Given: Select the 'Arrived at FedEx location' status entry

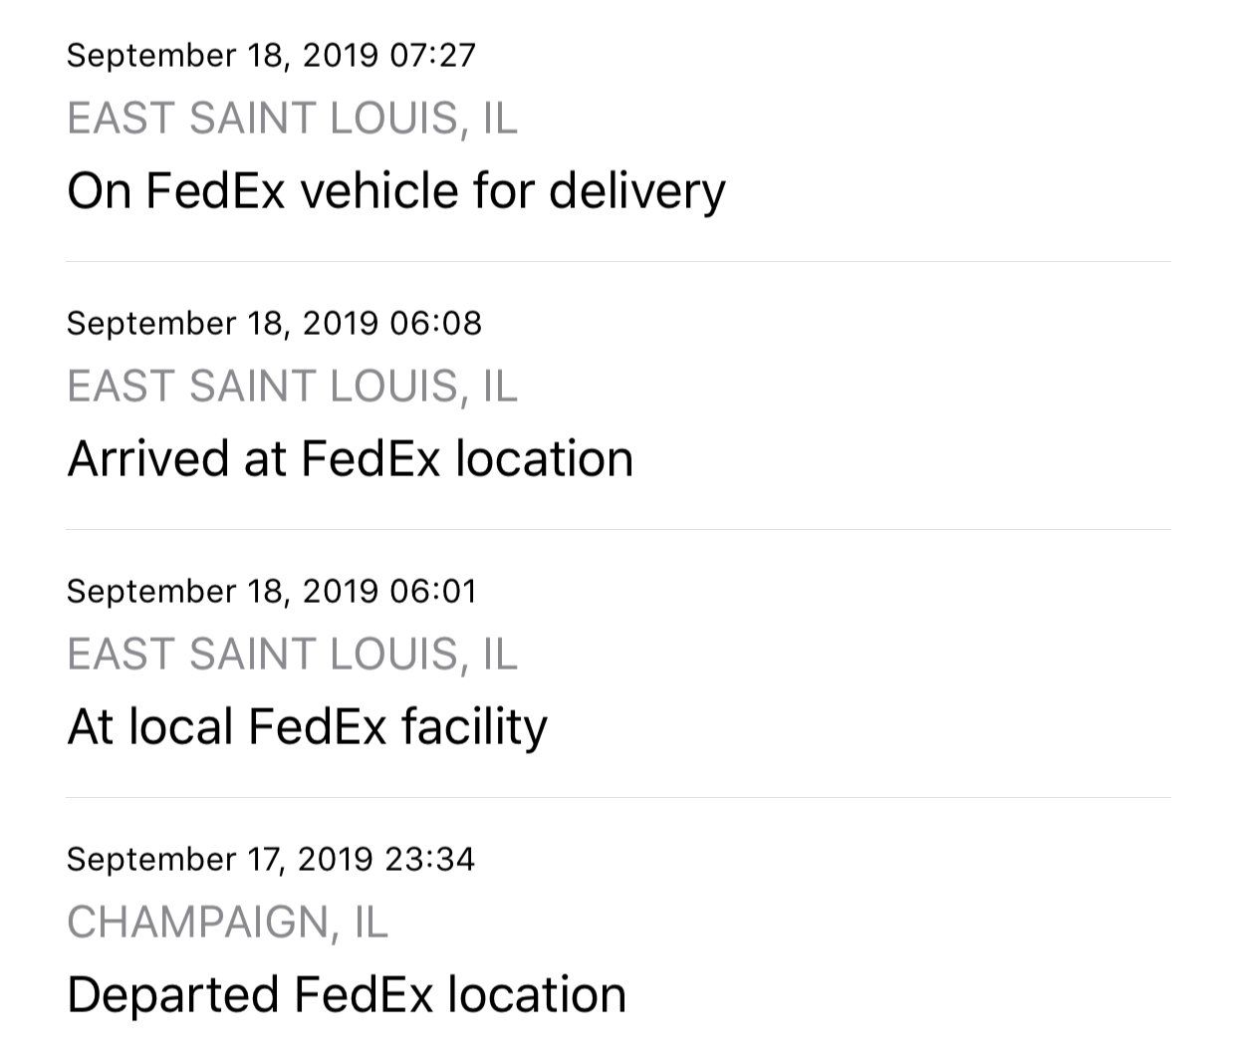Looking at the screenshot, I should [x=351, y=458].
